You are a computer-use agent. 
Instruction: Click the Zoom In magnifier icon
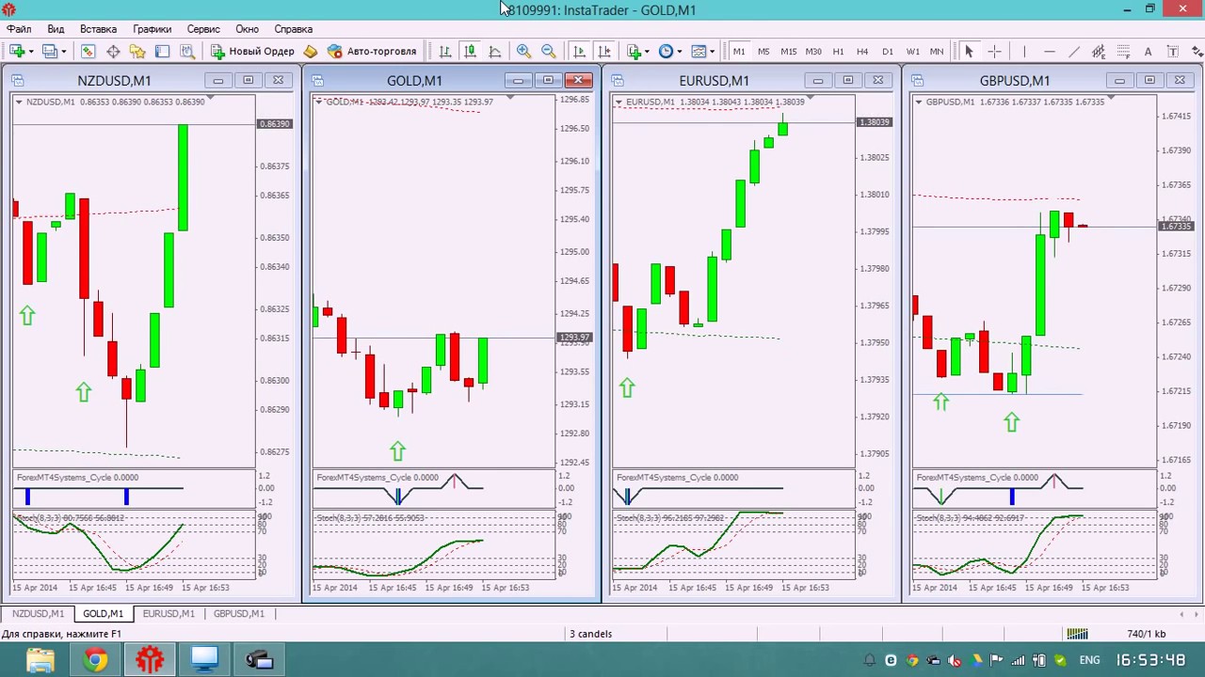(524, 52)
